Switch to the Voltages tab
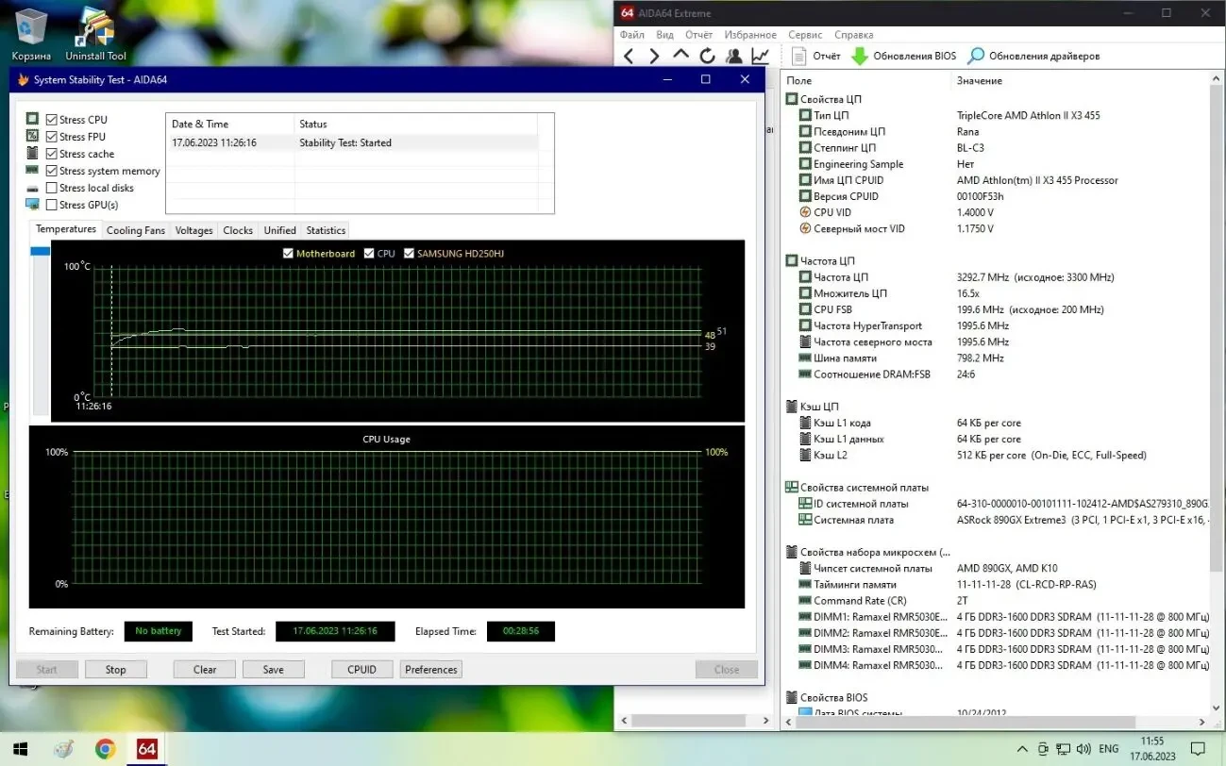The image size is (1226, 766). (193, 229)
